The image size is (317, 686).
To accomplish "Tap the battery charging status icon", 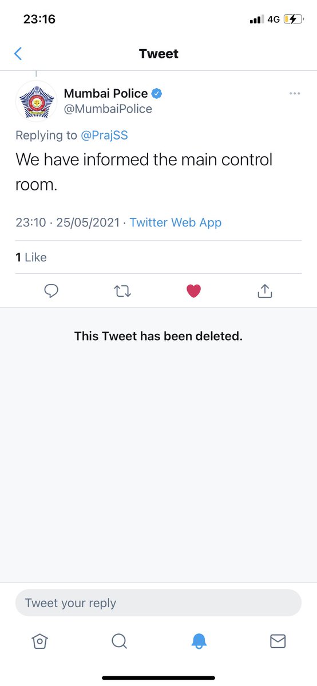I will pyautogui.click(x=292, y=19).
